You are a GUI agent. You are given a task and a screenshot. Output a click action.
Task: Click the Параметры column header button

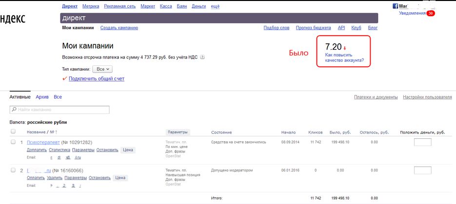point(178,132)
